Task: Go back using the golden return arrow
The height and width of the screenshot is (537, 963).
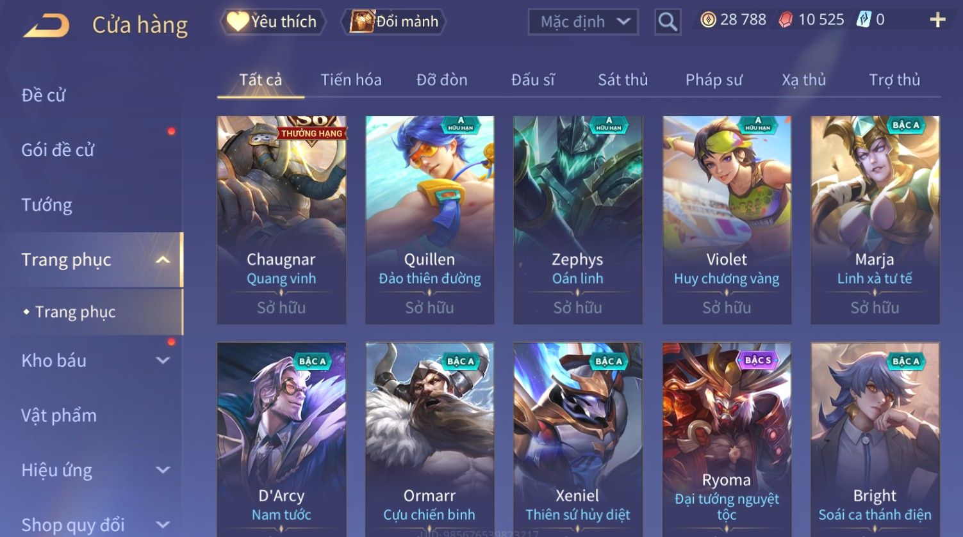Action: [46, 26]
